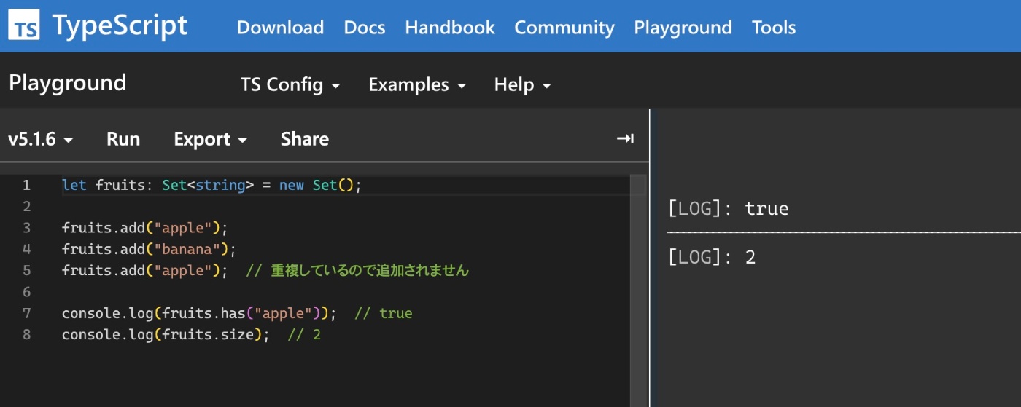Open the Tools page
Screen dimensions: 1021x407
pyautogui.click(x=774, y=28)
